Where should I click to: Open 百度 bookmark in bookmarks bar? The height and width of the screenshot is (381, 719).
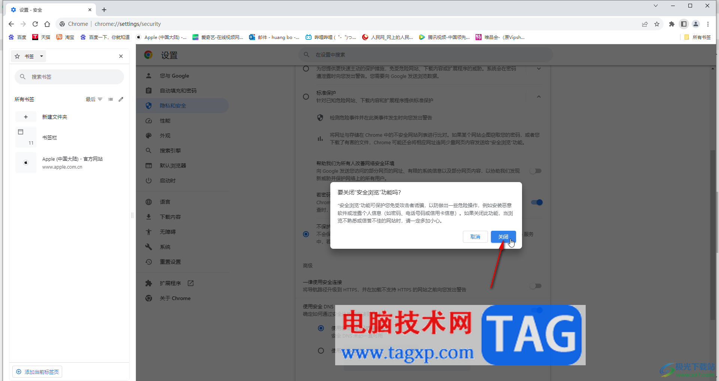point(18,37)
